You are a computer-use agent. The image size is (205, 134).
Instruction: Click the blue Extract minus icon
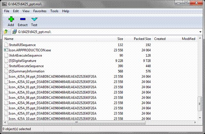point(22,19)
